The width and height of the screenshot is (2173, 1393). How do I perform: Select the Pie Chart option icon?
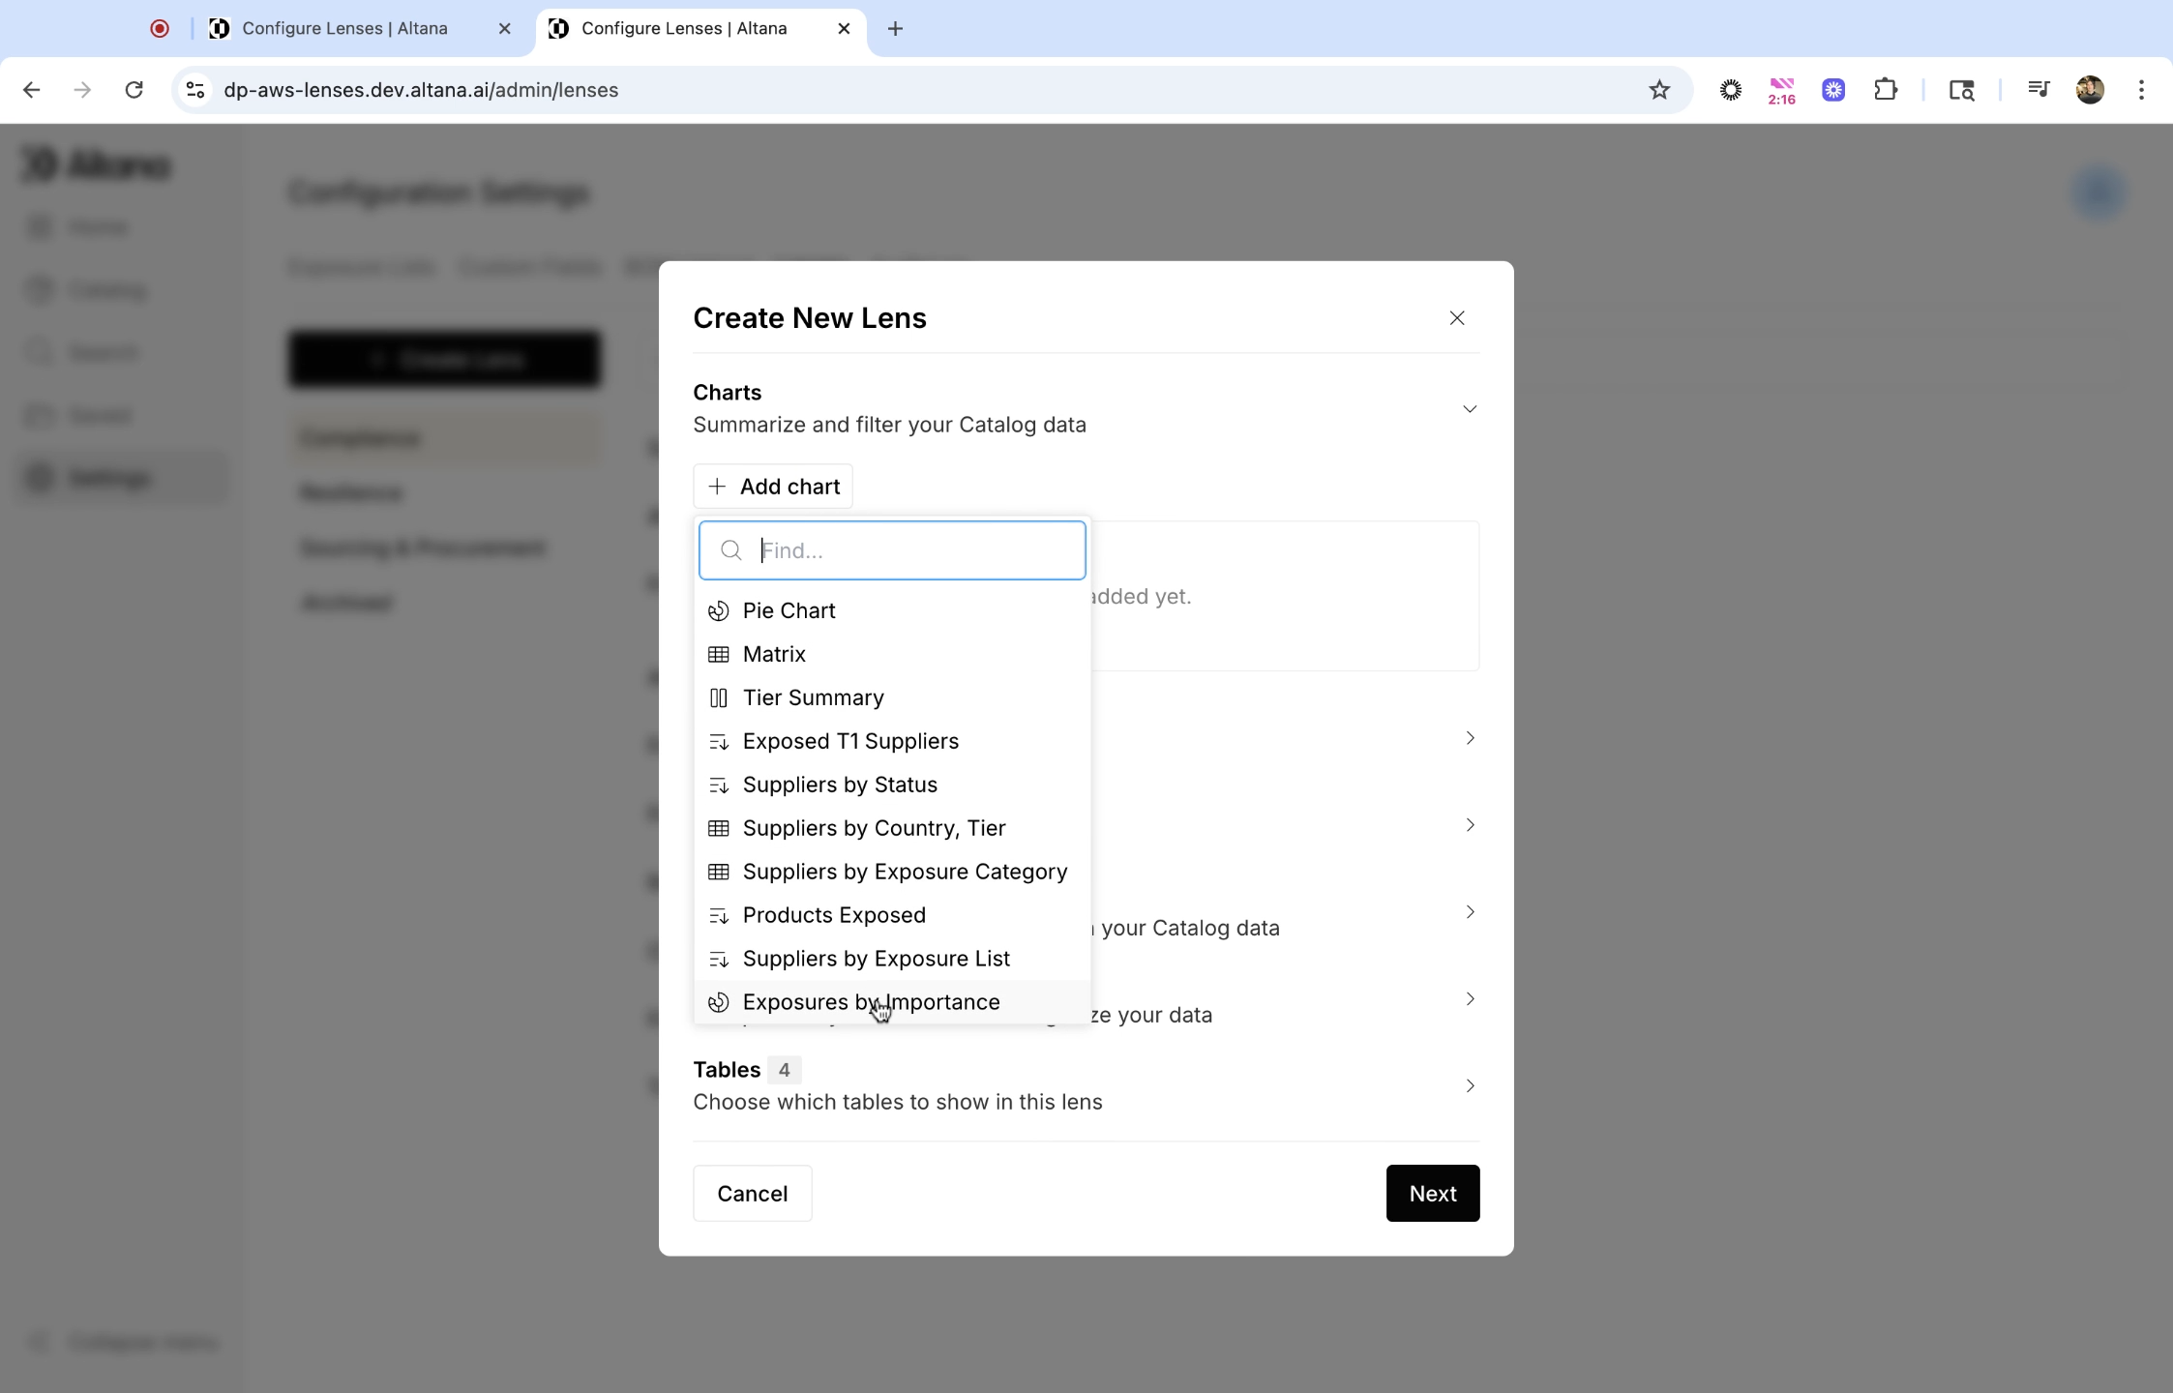(x=718, y=610)
